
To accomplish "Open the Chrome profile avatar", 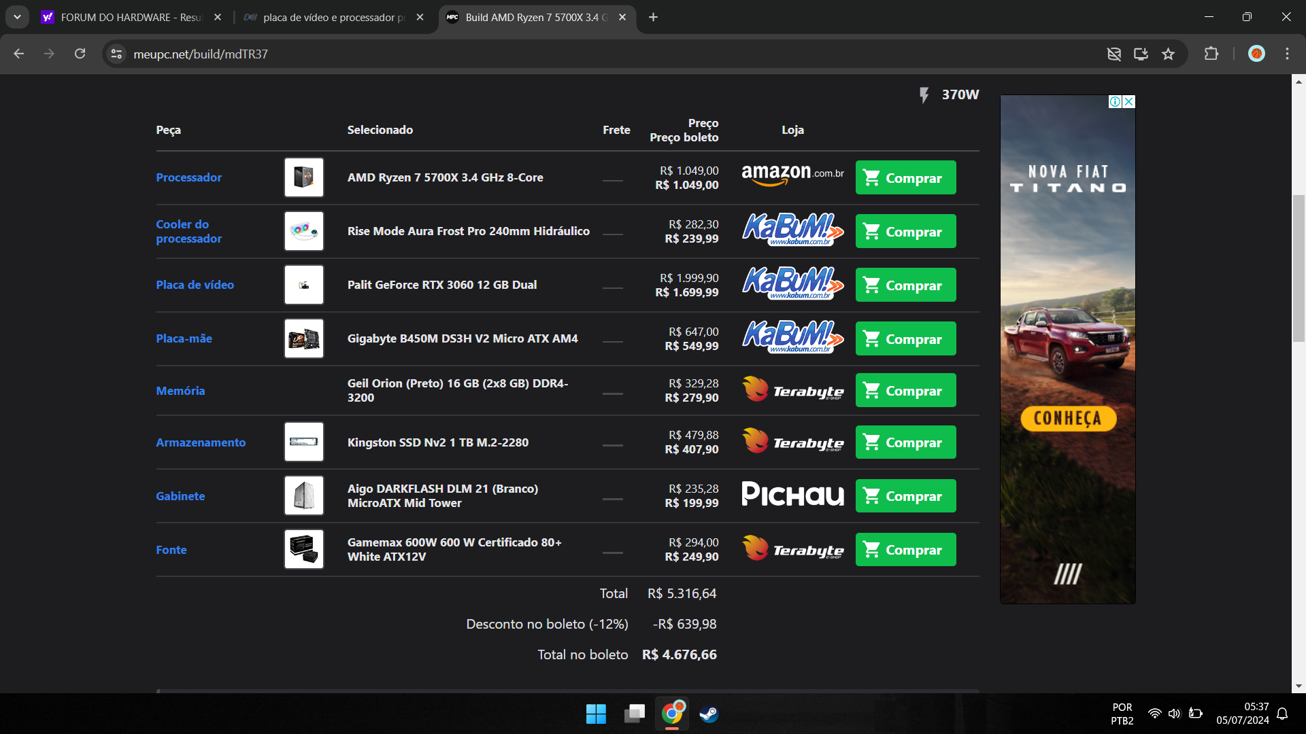I will (x=1256, y=54).
